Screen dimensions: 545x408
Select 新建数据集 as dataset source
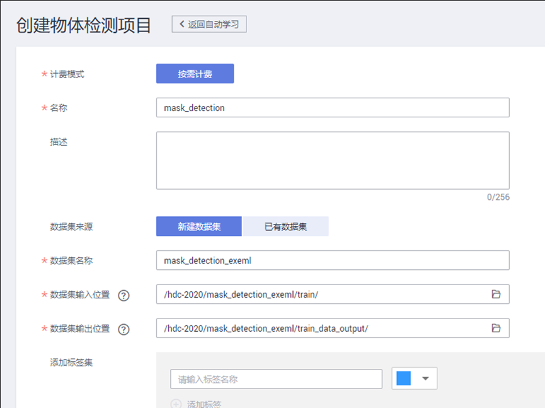[x=199, y=226]
